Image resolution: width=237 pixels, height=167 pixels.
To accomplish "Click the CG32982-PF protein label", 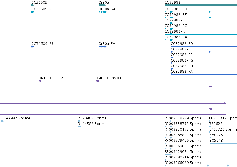I will click(182, 55).
